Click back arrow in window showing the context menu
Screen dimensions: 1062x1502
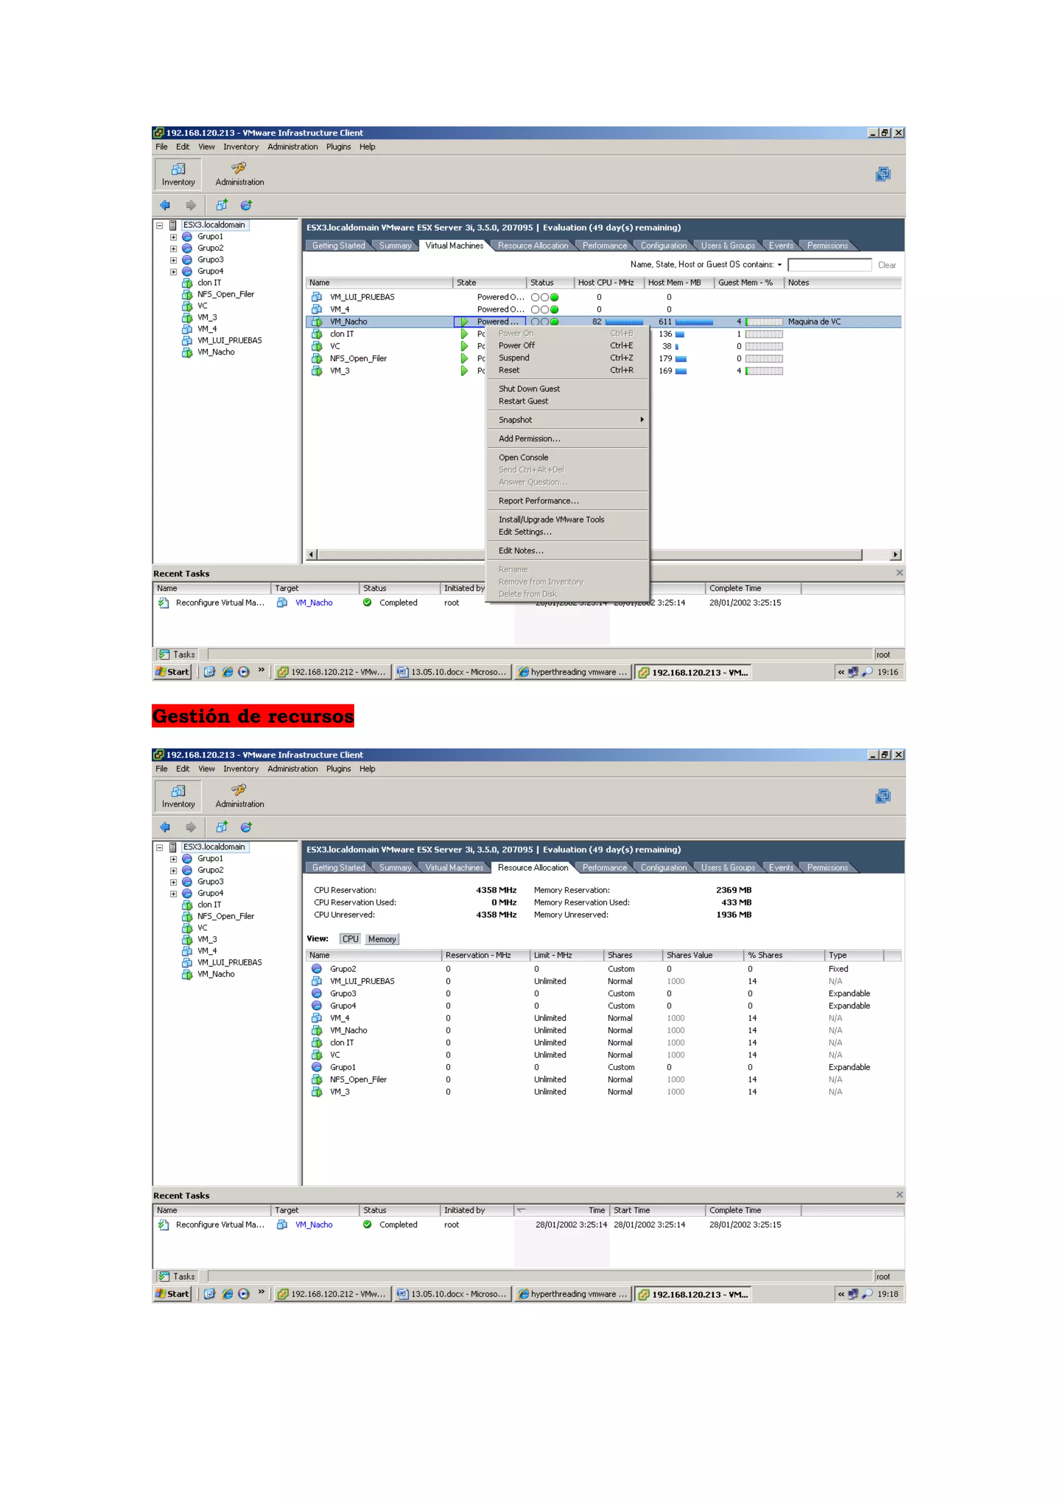click(165, 205)
